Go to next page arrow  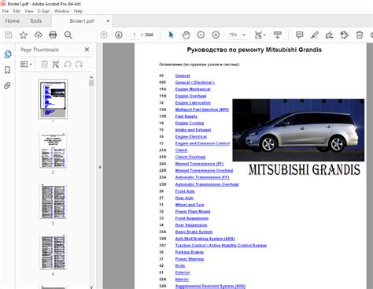(x=119, y=35)
